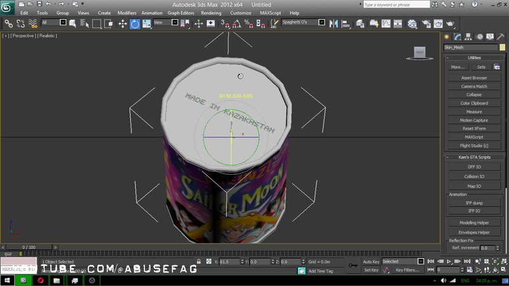This screenshot has width=509, height=286.
Task: Open the Rendering menu
Action: tap(211, 13)
